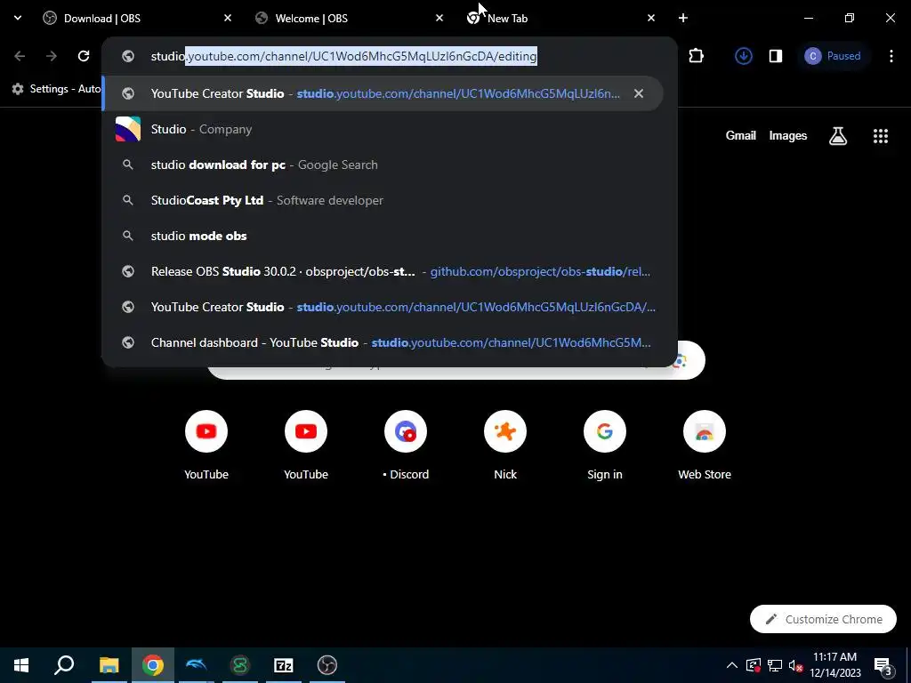The image size is (911, 683).
Task: Go back using the back arrow
Action: click(x=20, y=56)
